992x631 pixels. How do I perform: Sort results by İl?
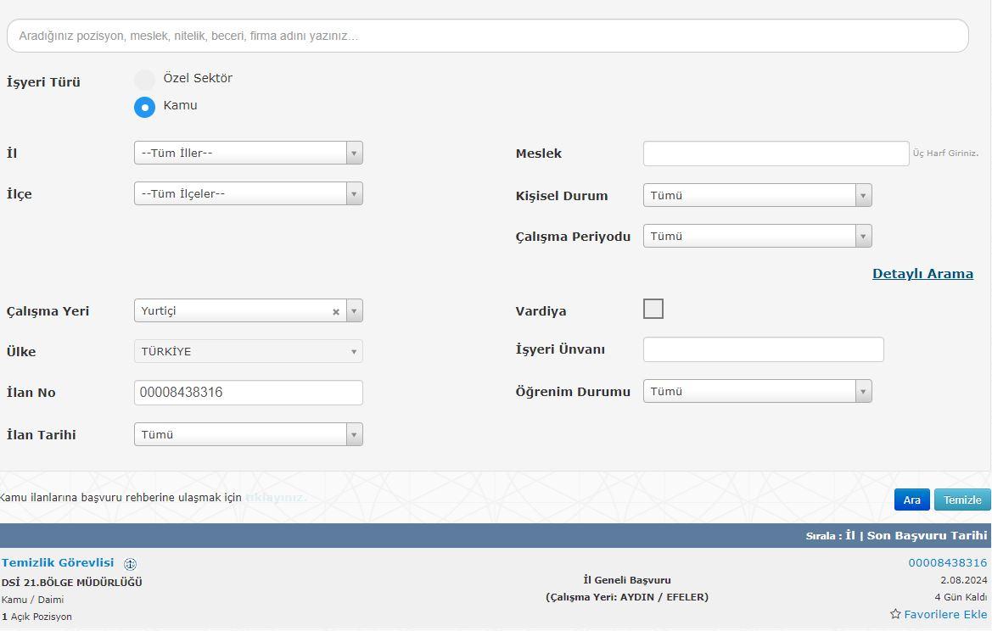(x=849, y=535)
